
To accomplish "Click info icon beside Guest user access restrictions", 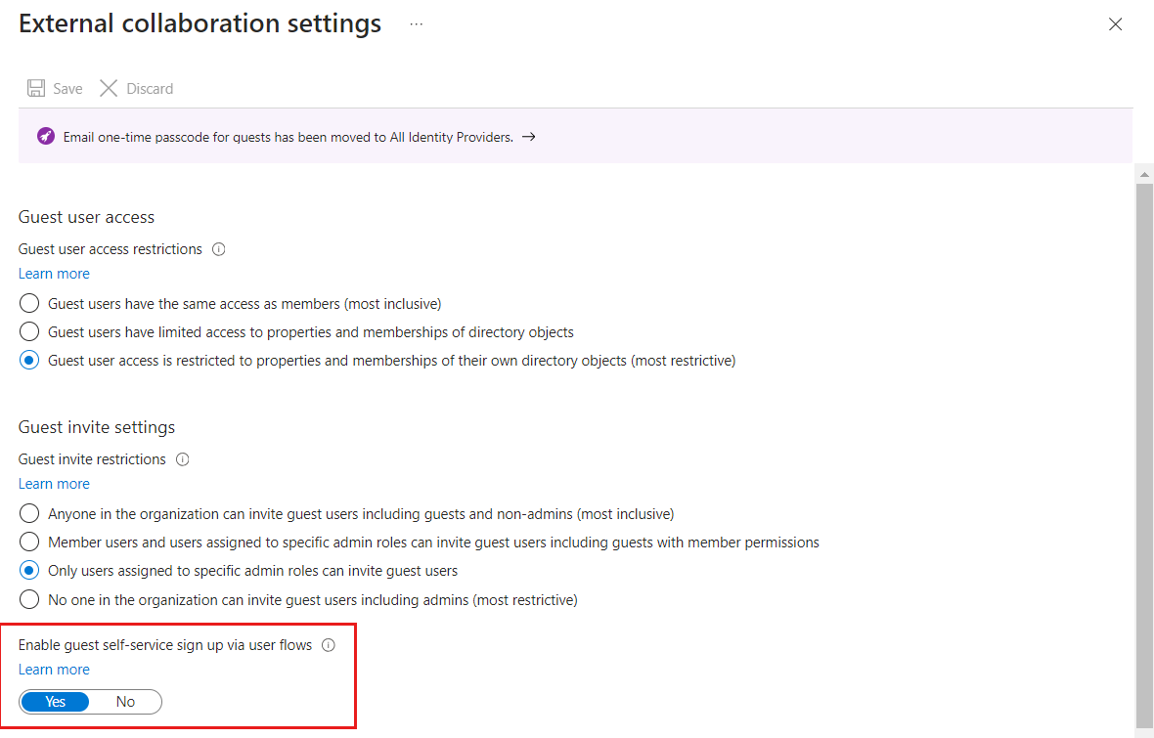I will point(219,249).
